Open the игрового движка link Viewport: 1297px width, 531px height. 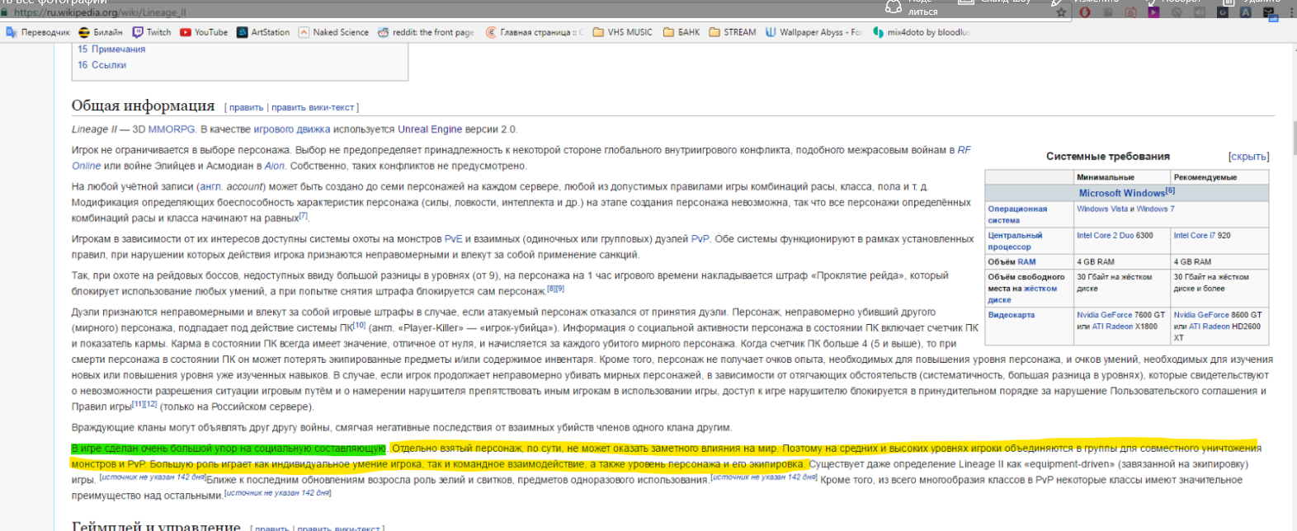click(x=292, y=129)
